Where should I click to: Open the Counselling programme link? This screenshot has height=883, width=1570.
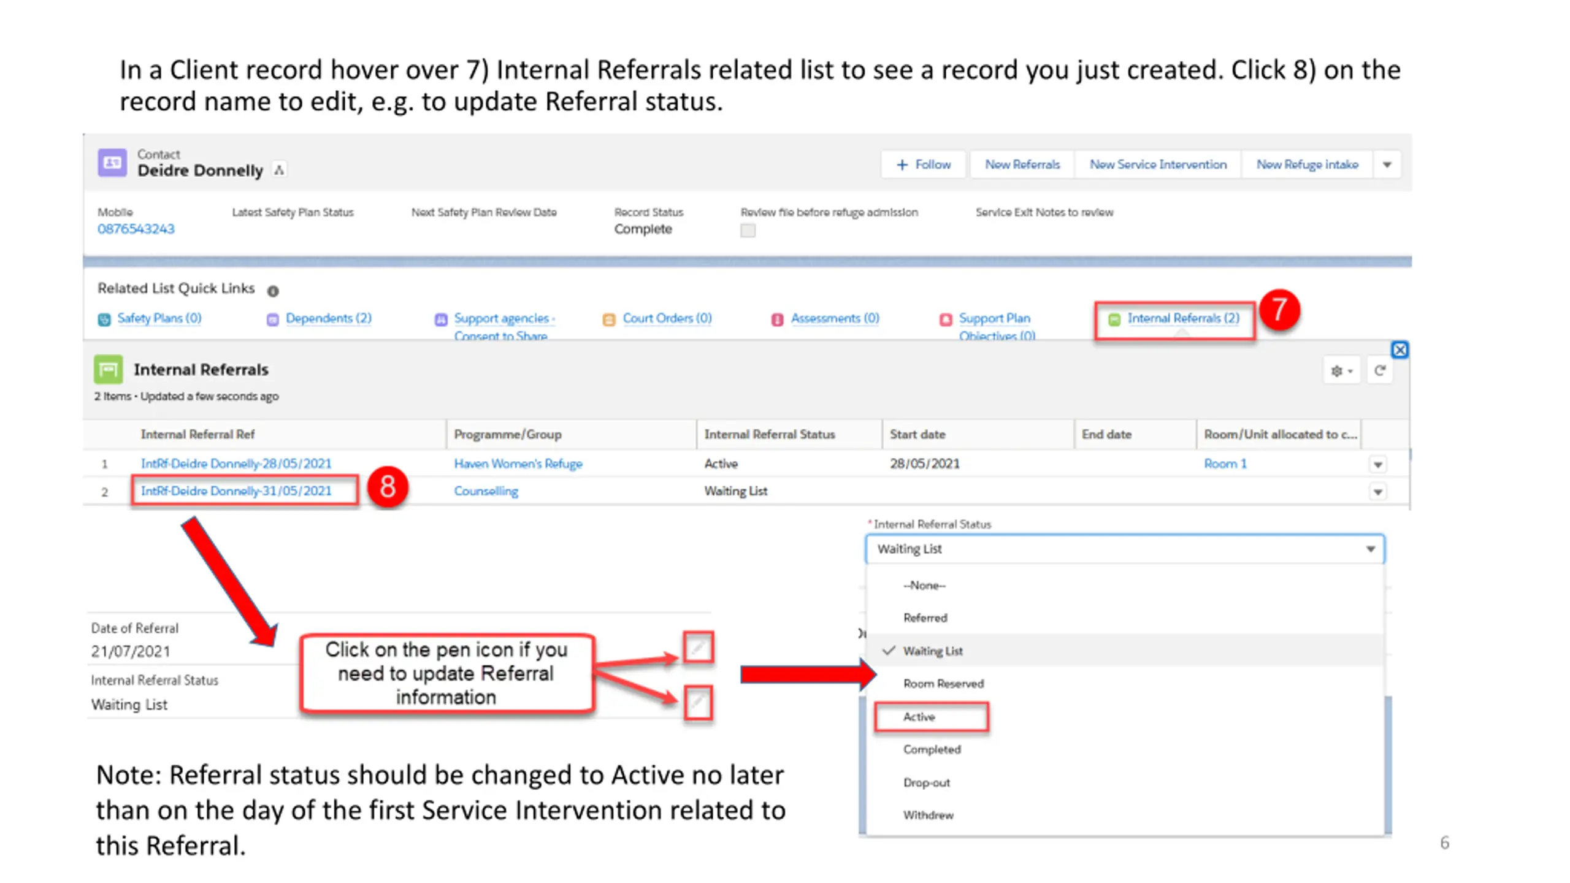(486, 491)
